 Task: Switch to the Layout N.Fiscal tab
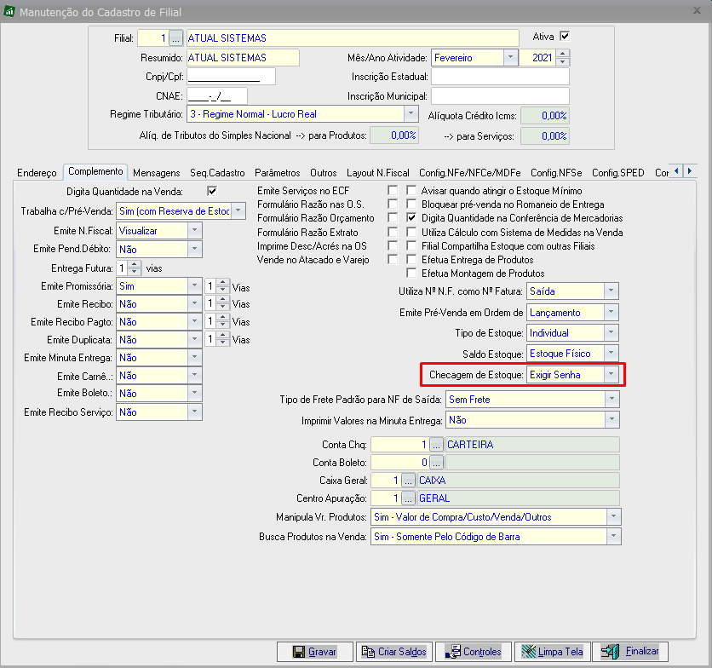tap(378, 173)
